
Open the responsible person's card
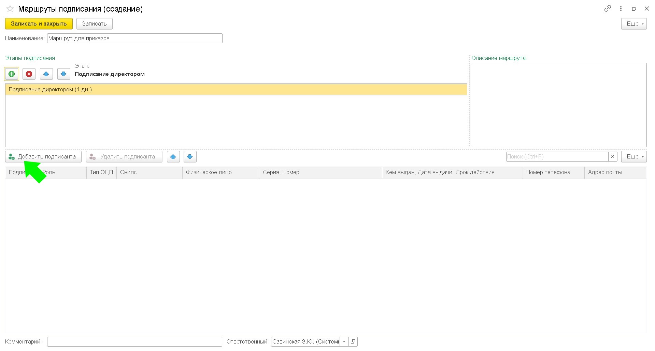pyautogui.click(x=353, y=341)
